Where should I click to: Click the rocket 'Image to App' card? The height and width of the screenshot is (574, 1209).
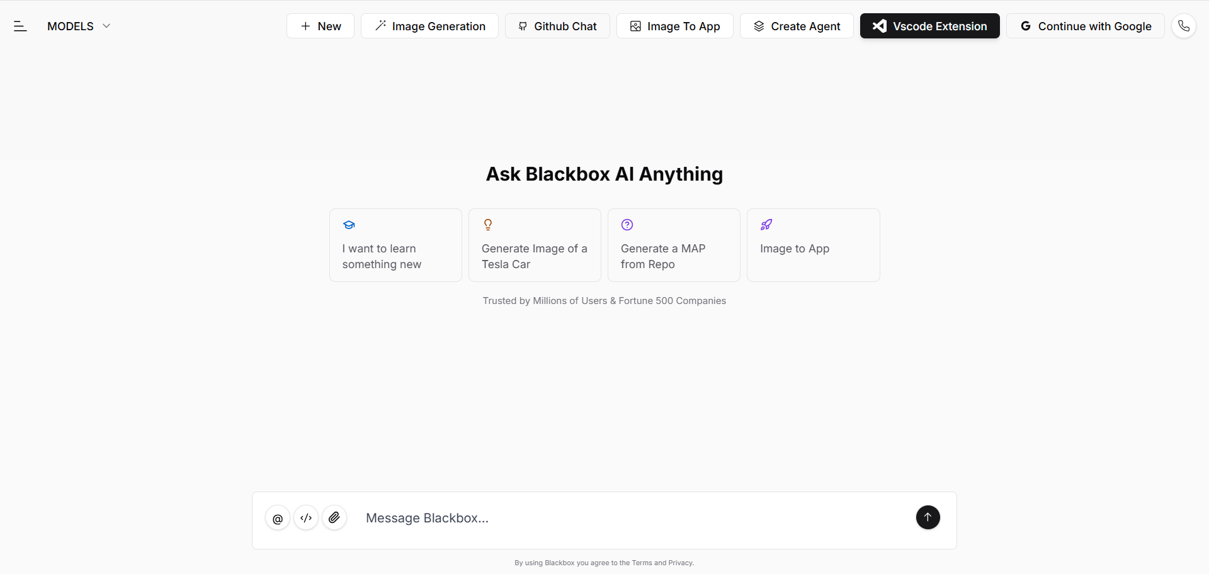point(813,245)
